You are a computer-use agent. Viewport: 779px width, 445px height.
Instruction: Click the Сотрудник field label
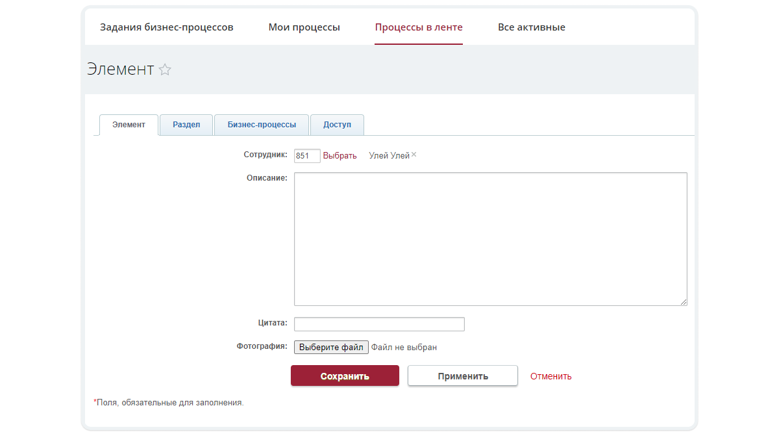click(266, 155)
